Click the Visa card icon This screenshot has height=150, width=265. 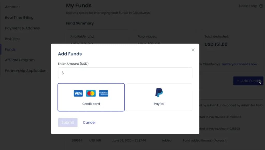(78, 93)
